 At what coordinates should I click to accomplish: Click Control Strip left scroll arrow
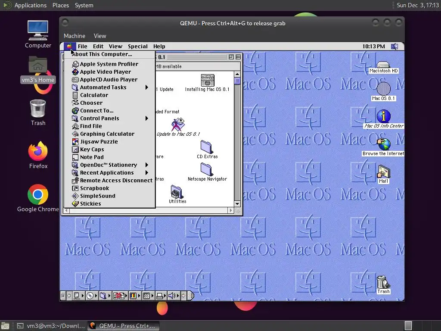click(x=69, y=296)
